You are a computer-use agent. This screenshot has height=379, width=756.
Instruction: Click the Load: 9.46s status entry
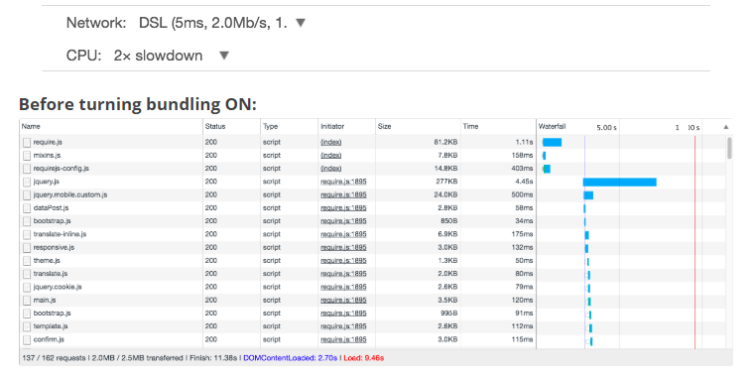pos(364,358)
